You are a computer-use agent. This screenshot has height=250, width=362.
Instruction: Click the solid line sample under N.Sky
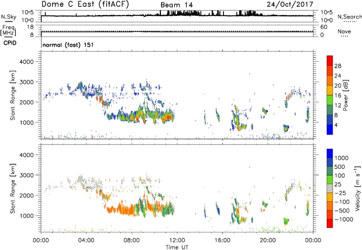9,22
